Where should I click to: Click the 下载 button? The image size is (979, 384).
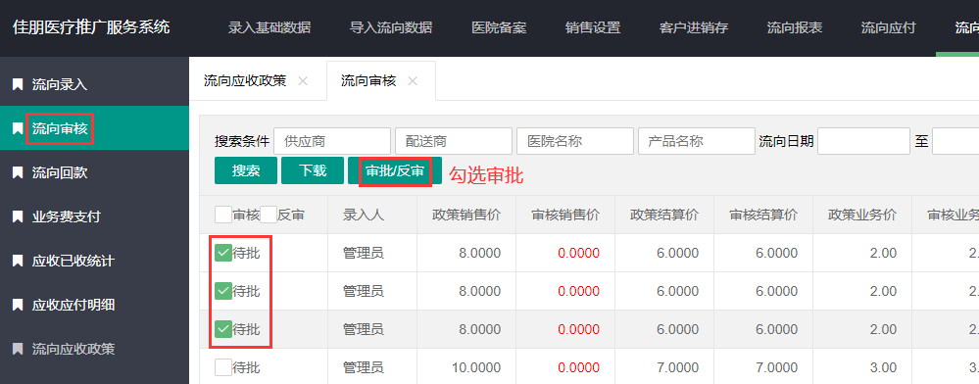click(313, 170)
